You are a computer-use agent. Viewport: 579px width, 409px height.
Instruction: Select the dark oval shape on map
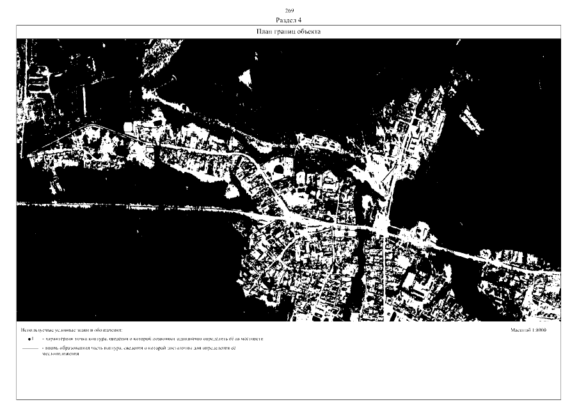[280, 169]
